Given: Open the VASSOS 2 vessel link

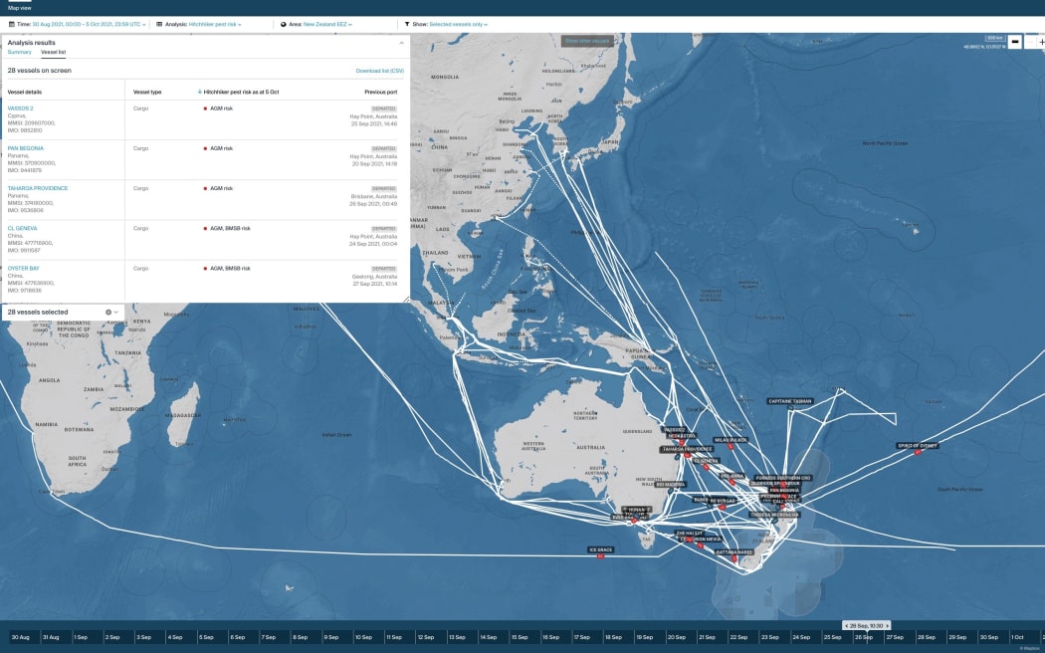Looking at the screenshot, I should coord(20,108).
